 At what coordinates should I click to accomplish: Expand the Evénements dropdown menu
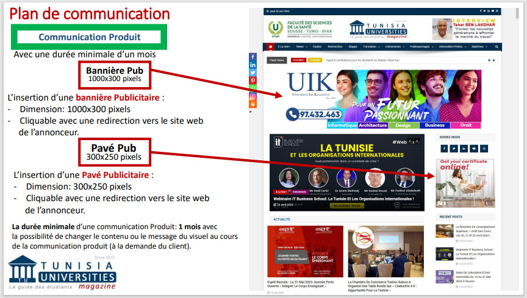point(395,46)
